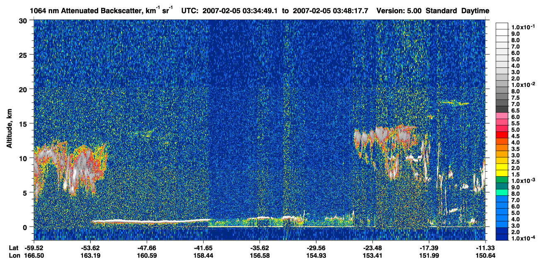This screenshot has width=539, height=276.
Task: Click the 'UTC:' label in the header
Action: pos(189,11)
